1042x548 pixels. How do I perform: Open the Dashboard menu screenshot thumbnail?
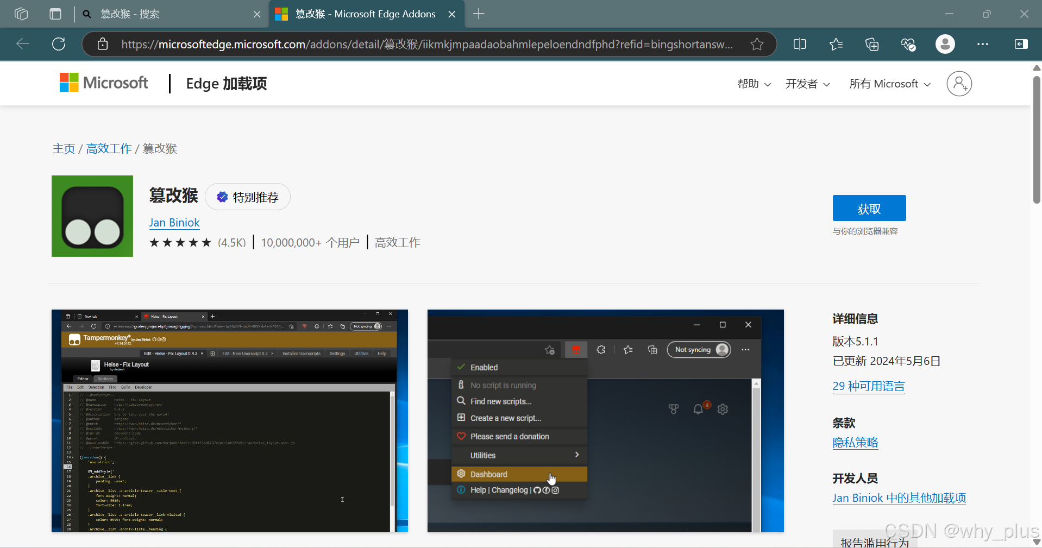(x=606, y=421)
